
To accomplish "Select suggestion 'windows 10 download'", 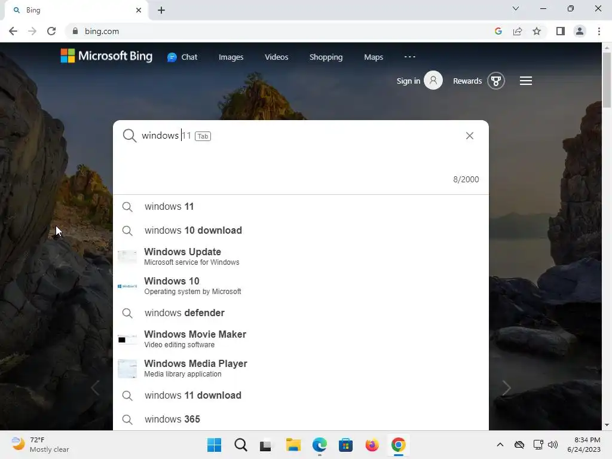I will 301,230.
